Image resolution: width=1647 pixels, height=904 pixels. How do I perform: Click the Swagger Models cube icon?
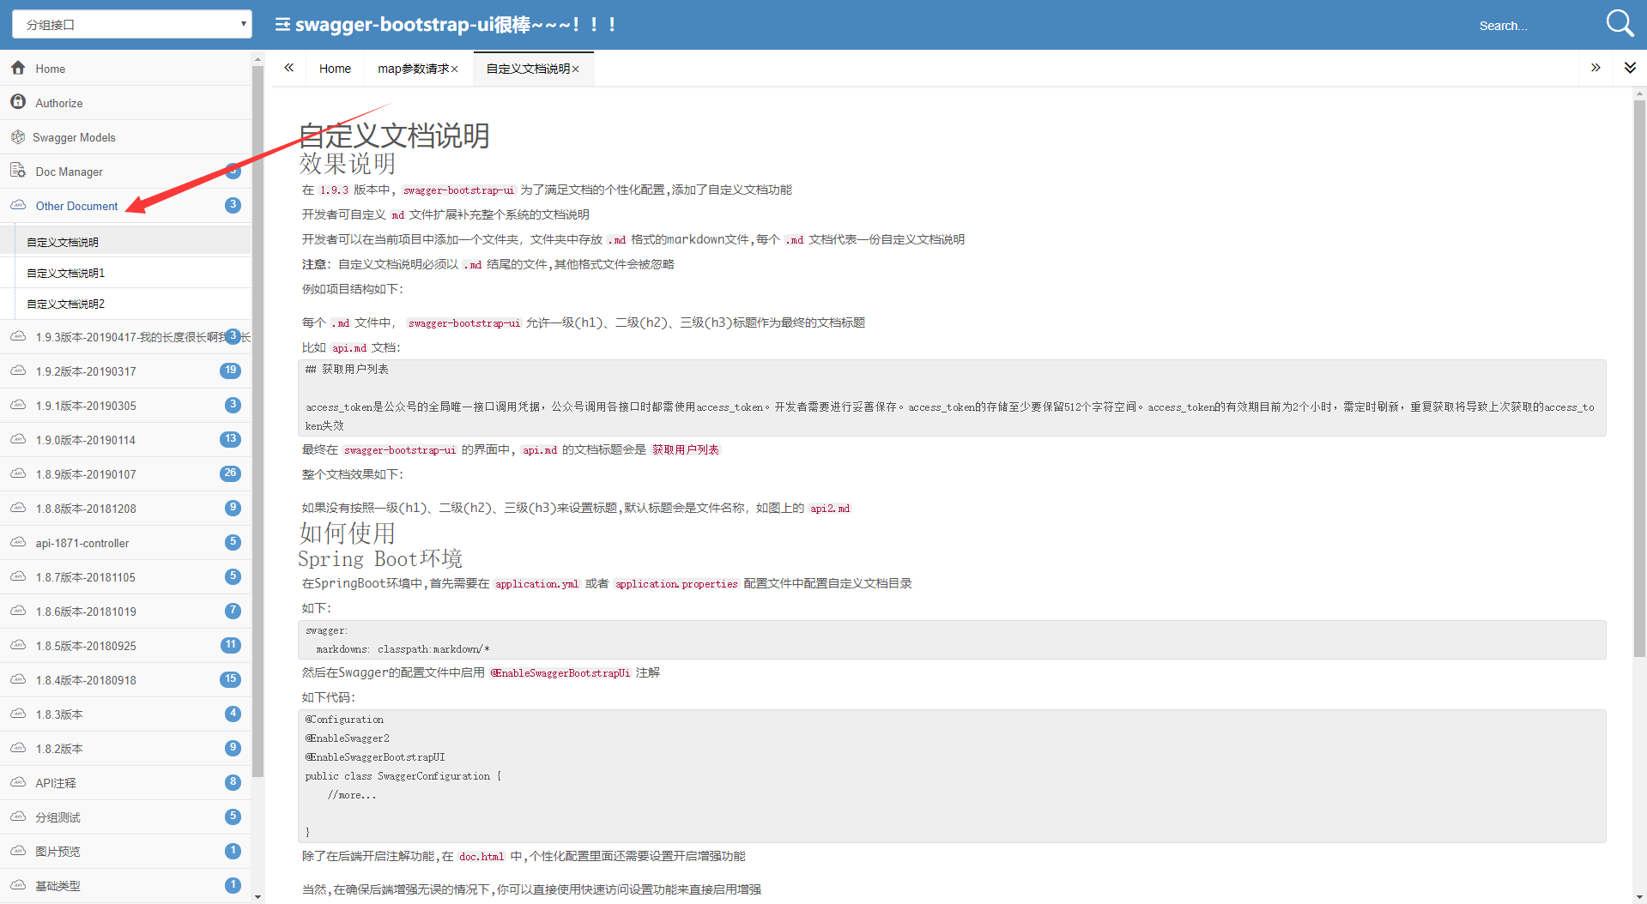click(x=18, y=136)
